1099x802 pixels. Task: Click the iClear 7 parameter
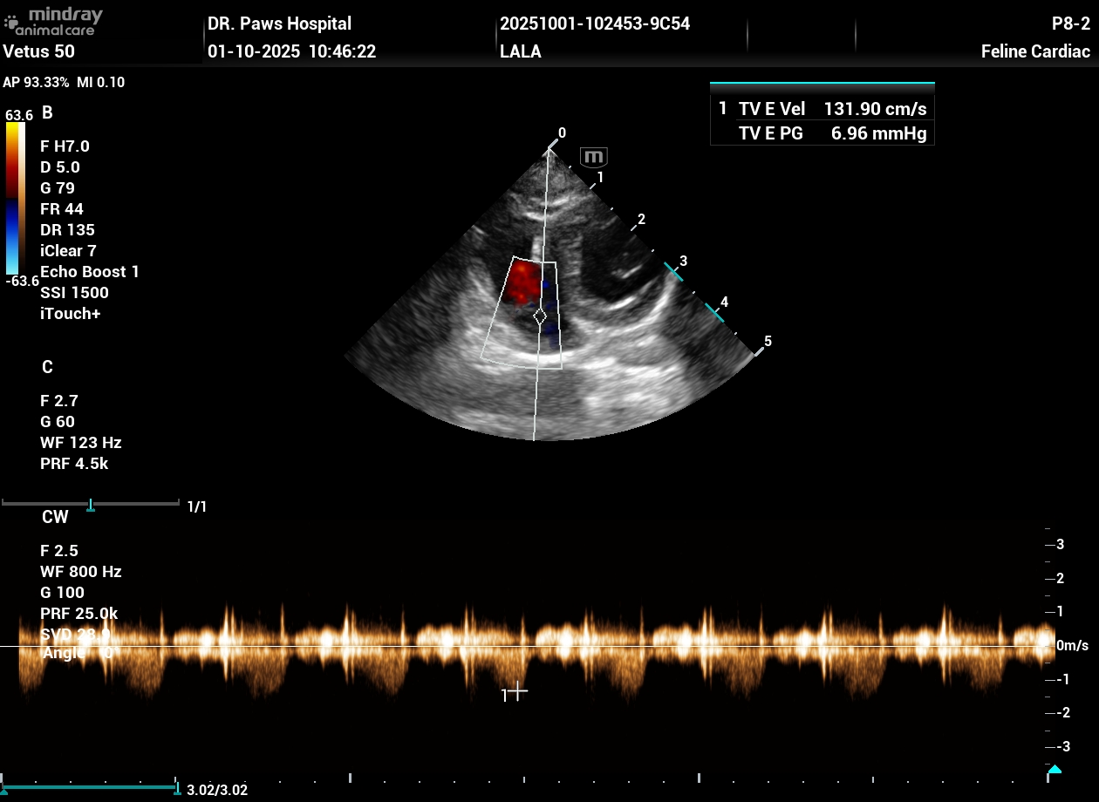tap(68, 251)
